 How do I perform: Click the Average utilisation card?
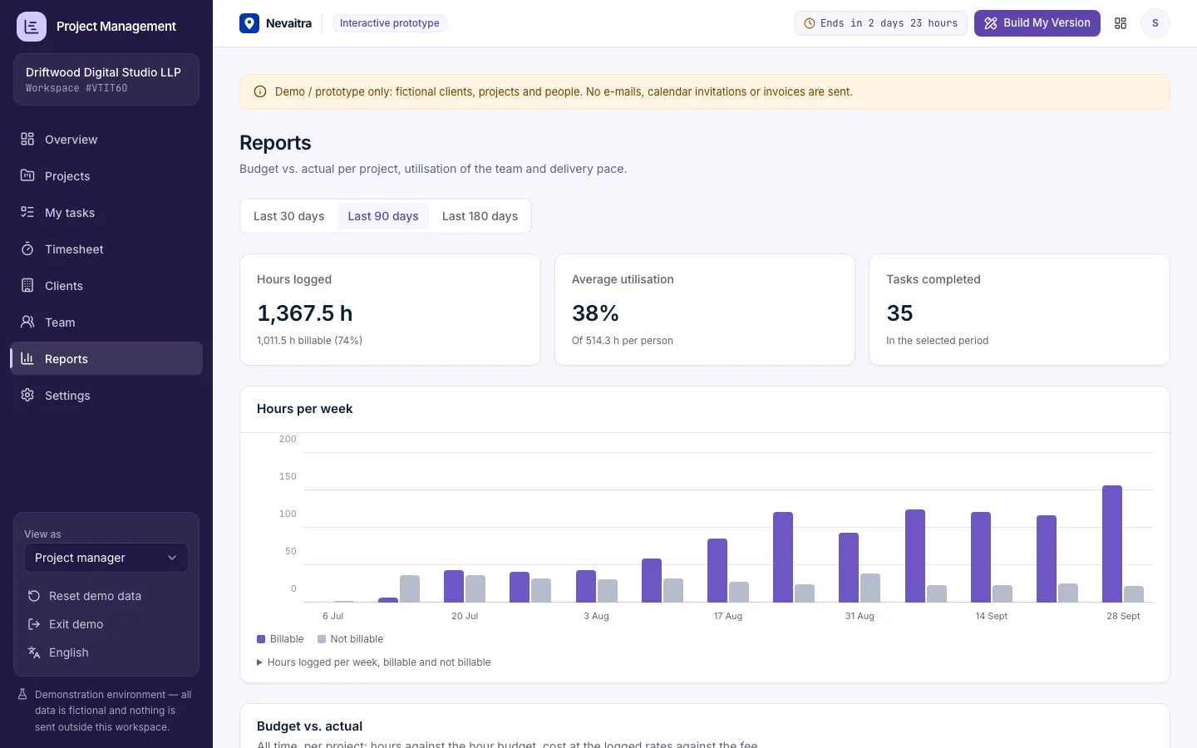[x=705, y=309]
